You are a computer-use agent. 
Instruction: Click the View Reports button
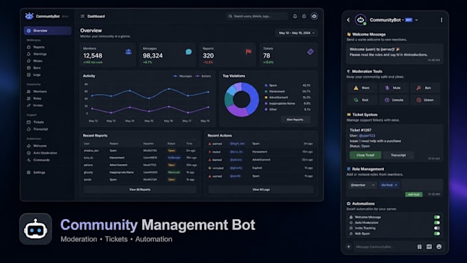[295, 119]
